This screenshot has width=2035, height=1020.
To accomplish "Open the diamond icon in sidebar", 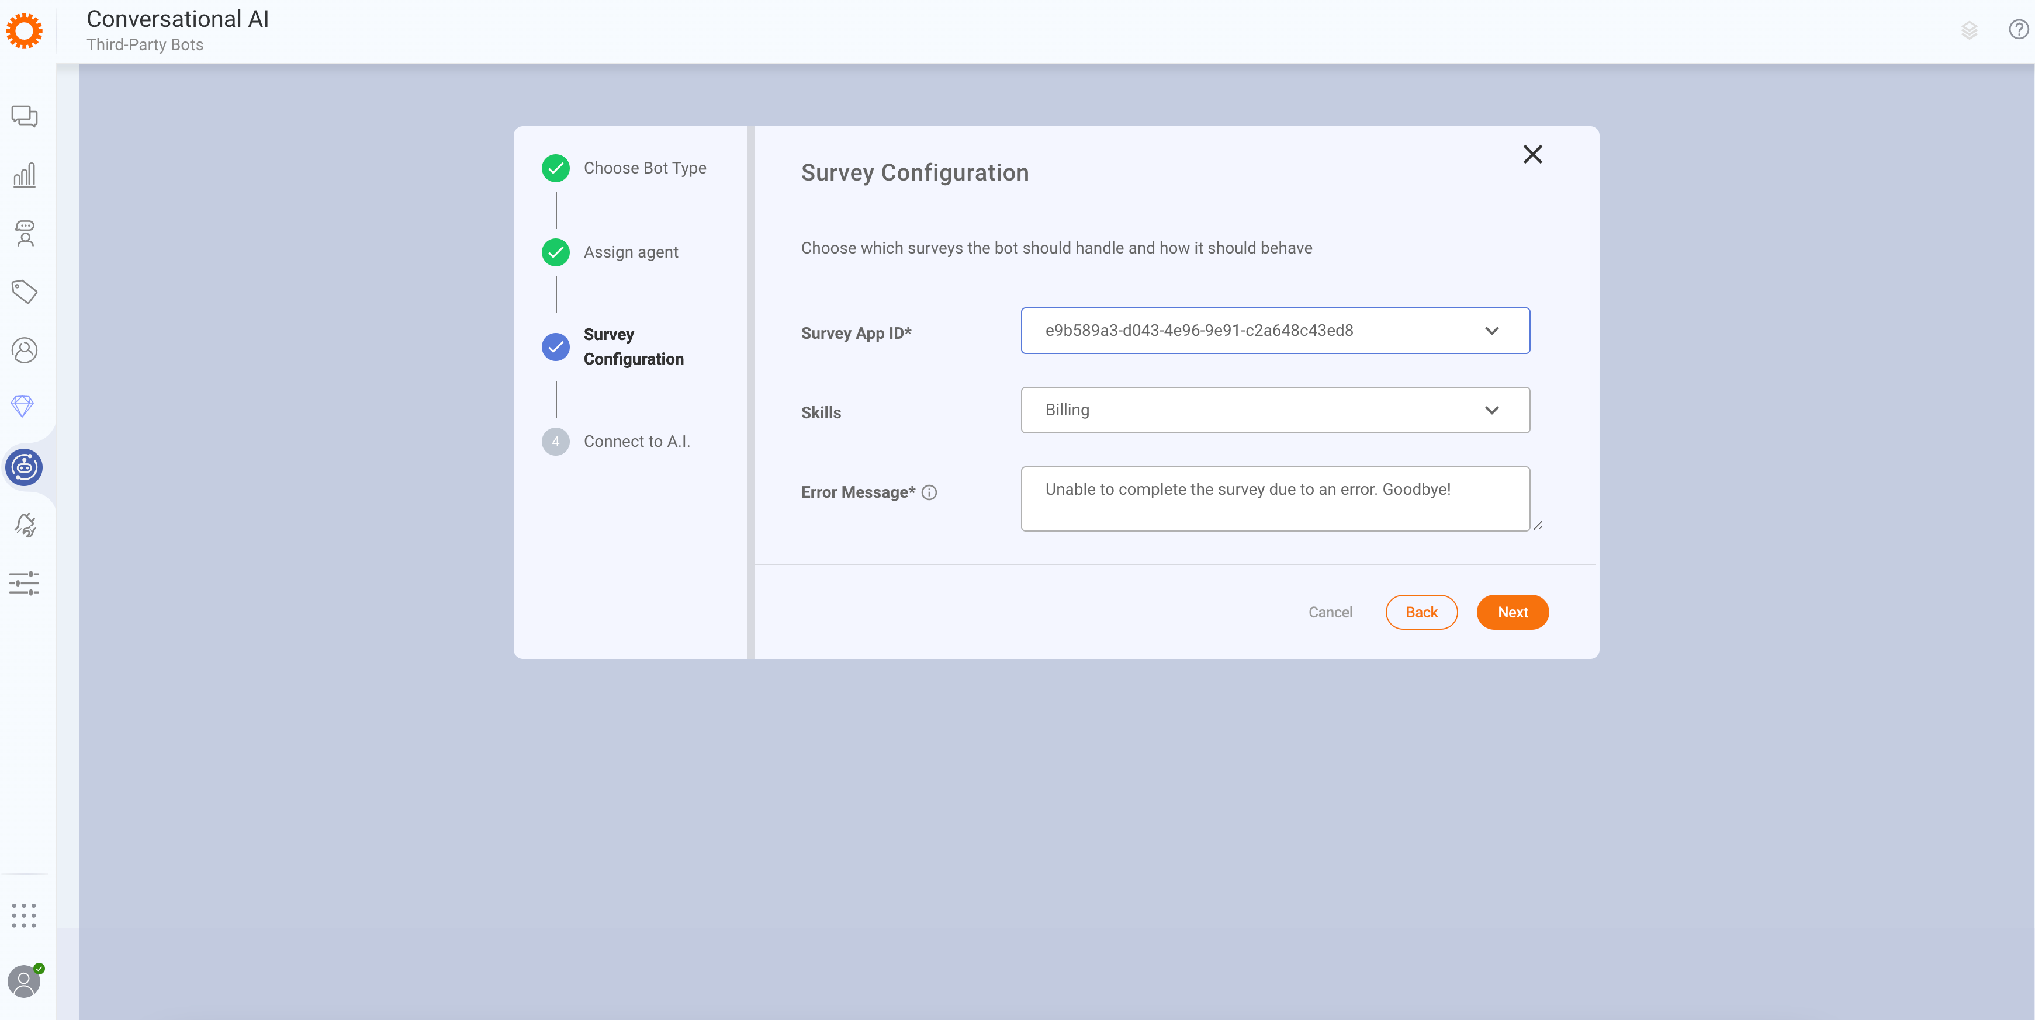I will (23, 407).
